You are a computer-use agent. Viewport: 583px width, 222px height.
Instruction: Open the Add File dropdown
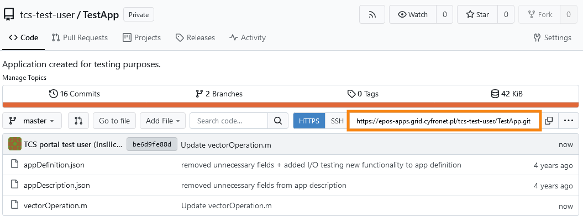coord(163,121)
